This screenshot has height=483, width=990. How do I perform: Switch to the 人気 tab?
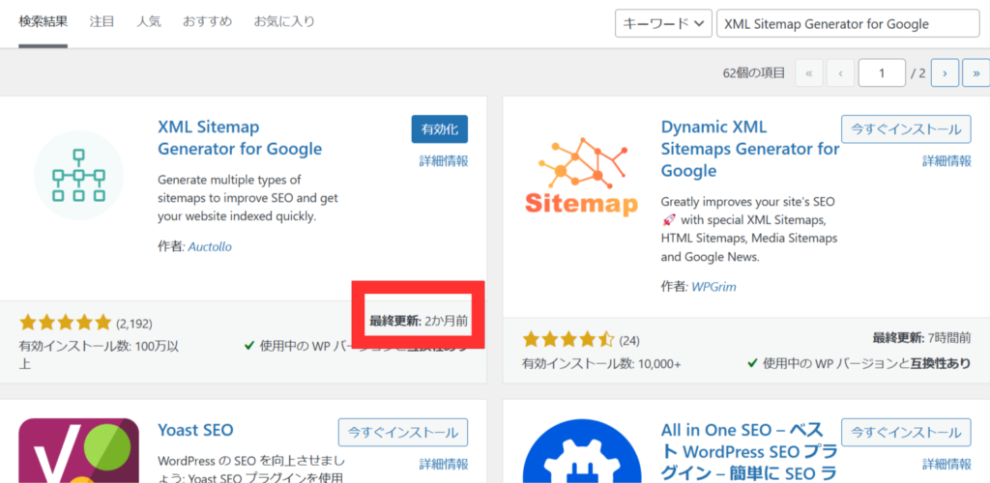[149, 21]
